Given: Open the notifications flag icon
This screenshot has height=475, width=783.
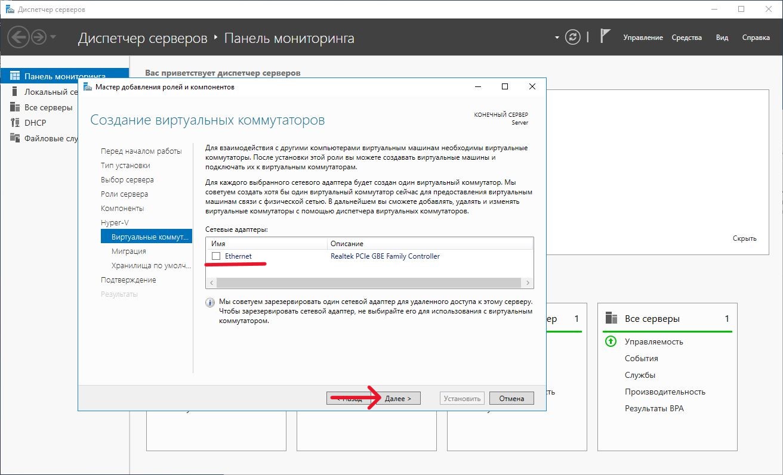Looking at the screenshot, I should [605, 37].
